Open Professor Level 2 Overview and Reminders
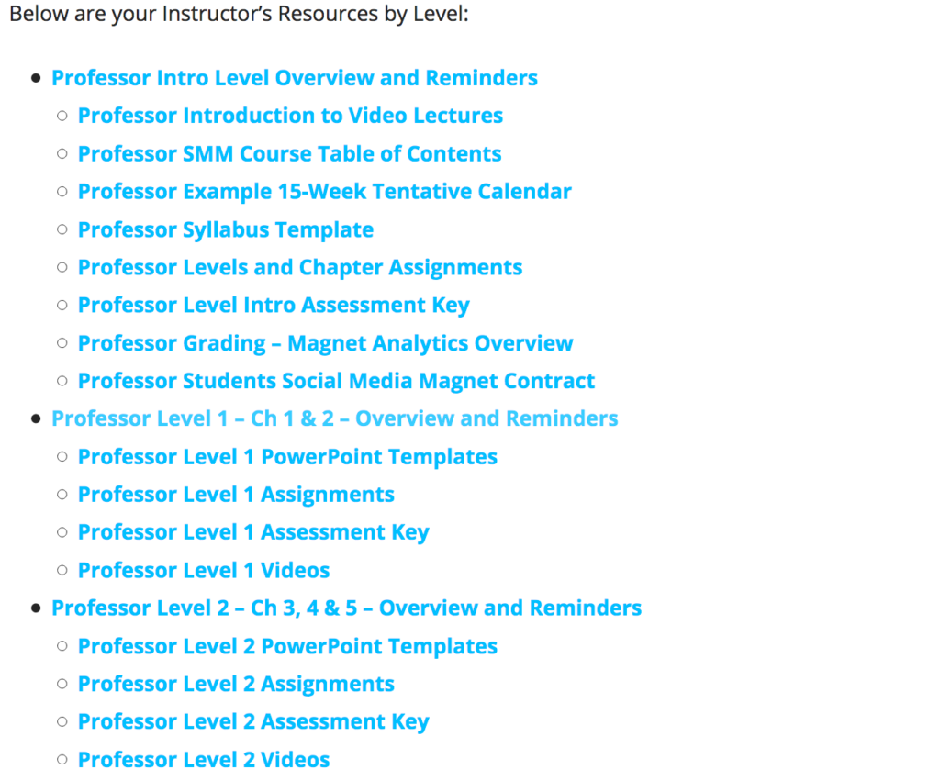Image resolution: width=940 pixels, height=781 pixels. coord(346,608)
